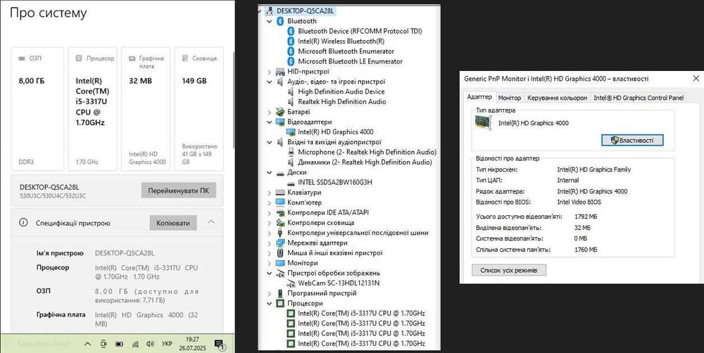Select Контролери IDE ATA/ATAPI tree row
704x353 pixels.
[328, 212]
